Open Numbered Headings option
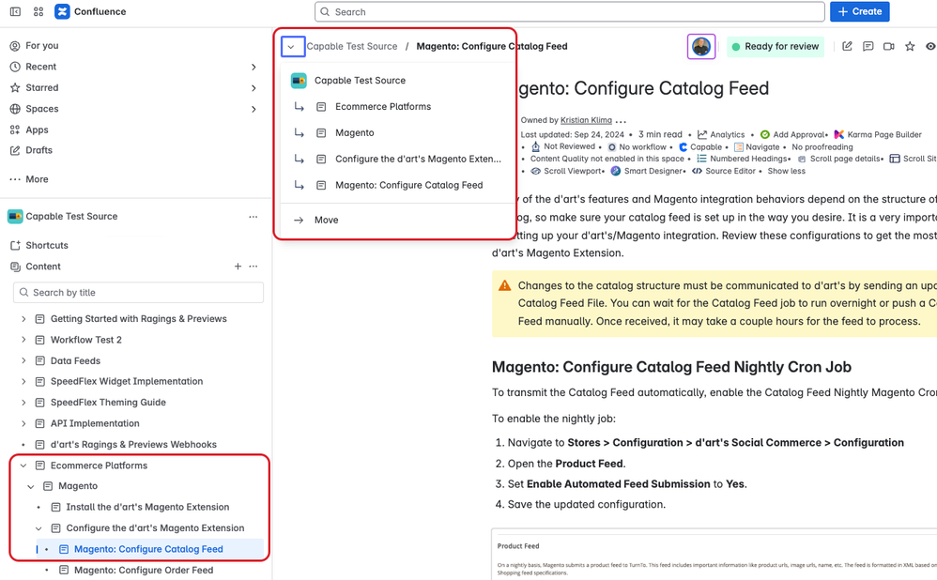937x580 pixels. point(743,159)
